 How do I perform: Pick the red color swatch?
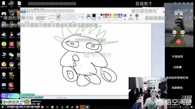click(108, 15)
